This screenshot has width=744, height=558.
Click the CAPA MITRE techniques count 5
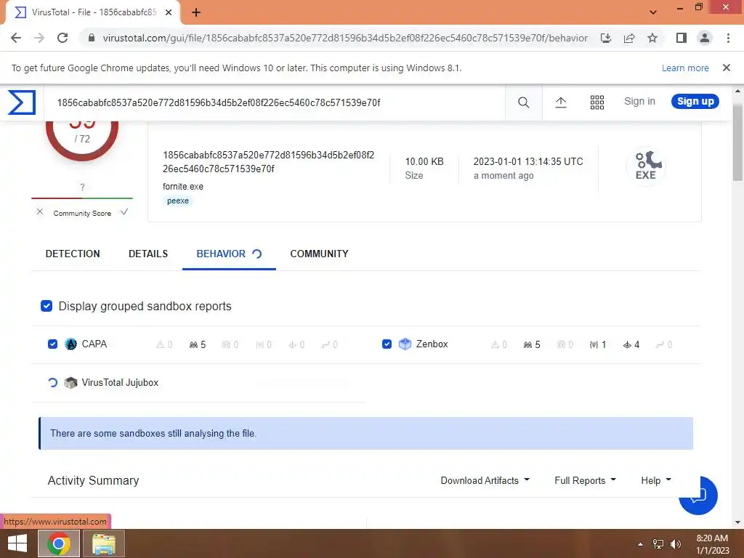[x=198, y=344]
